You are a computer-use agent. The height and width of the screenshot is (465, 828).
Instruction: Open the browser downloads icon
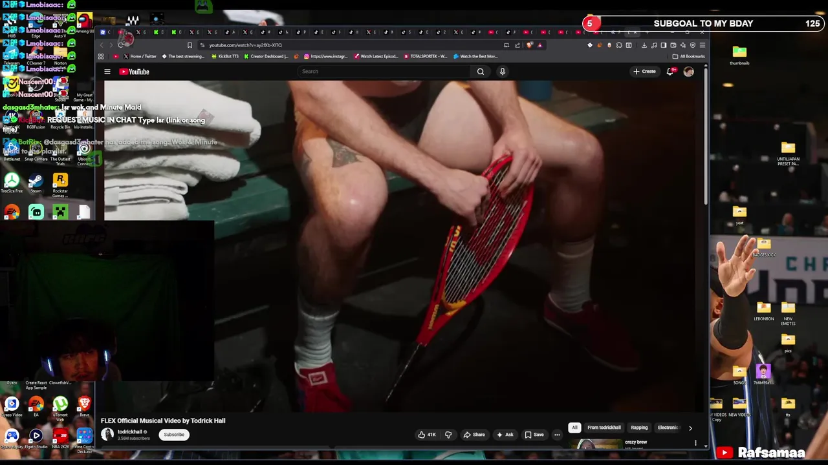(x=644, y=45)
